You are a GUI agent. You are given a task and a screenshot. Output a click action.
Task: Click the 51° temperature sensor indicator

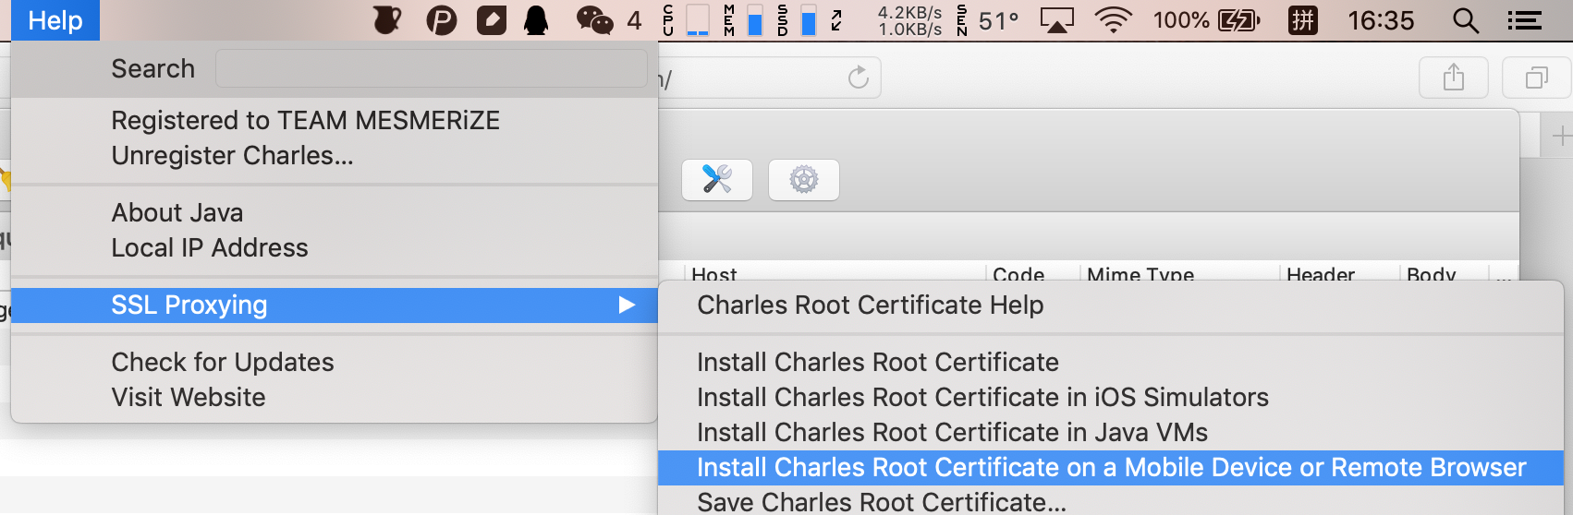click(x=988, y=20)
